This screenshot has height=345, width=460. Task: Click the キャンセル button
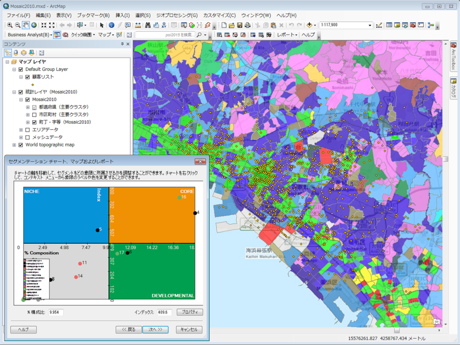coord(189,329)
